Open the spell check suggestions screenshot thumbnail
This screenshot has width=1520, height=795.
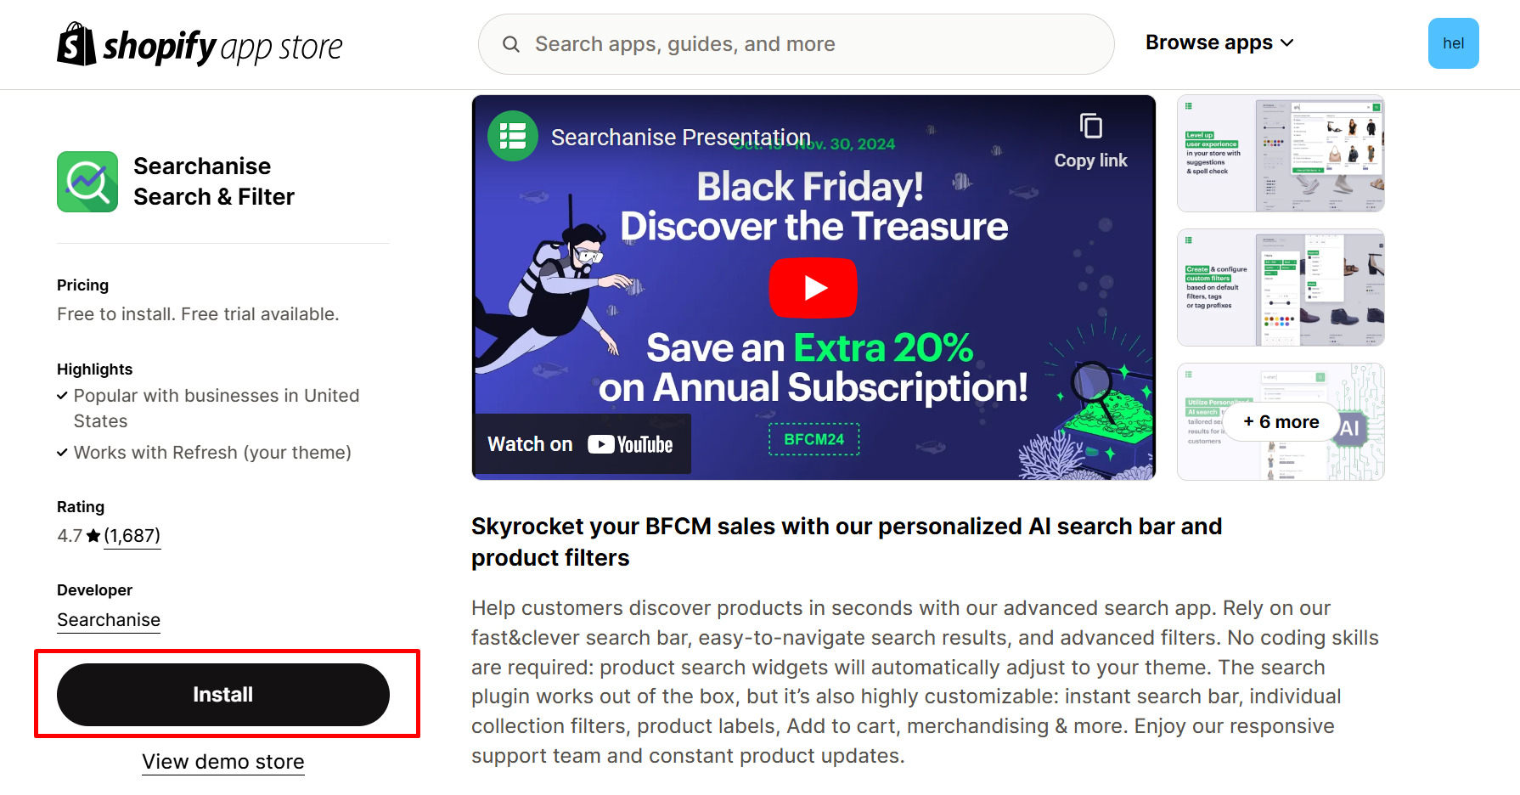[x=1281, y=154]
